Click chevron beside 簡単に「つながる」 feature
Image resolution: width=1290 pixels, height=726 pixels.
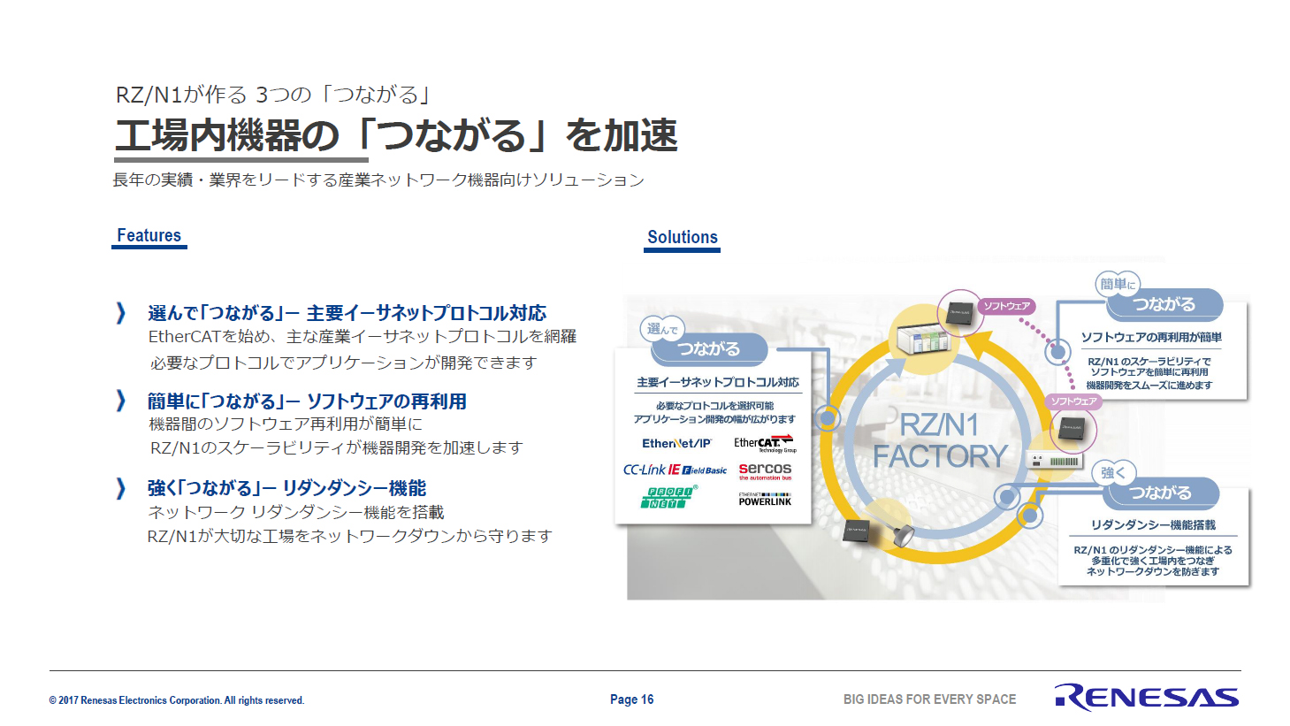pyautogui.click(x=121, y=401)
